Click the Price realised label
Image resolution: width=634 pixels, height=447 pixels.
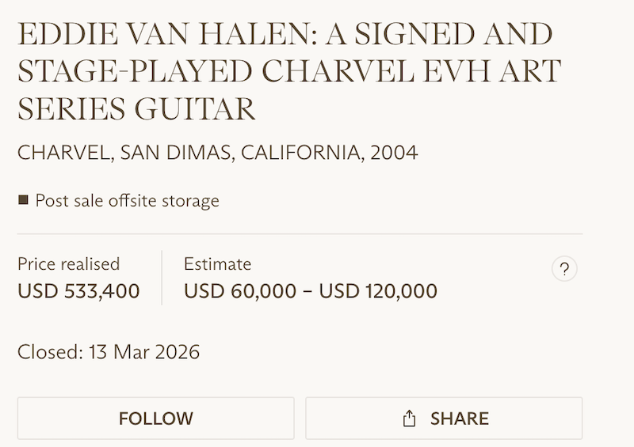pyautogui.click(x=68, y=263)
